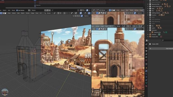Open Tool tab in properties editor

click(x=146, y=44)
